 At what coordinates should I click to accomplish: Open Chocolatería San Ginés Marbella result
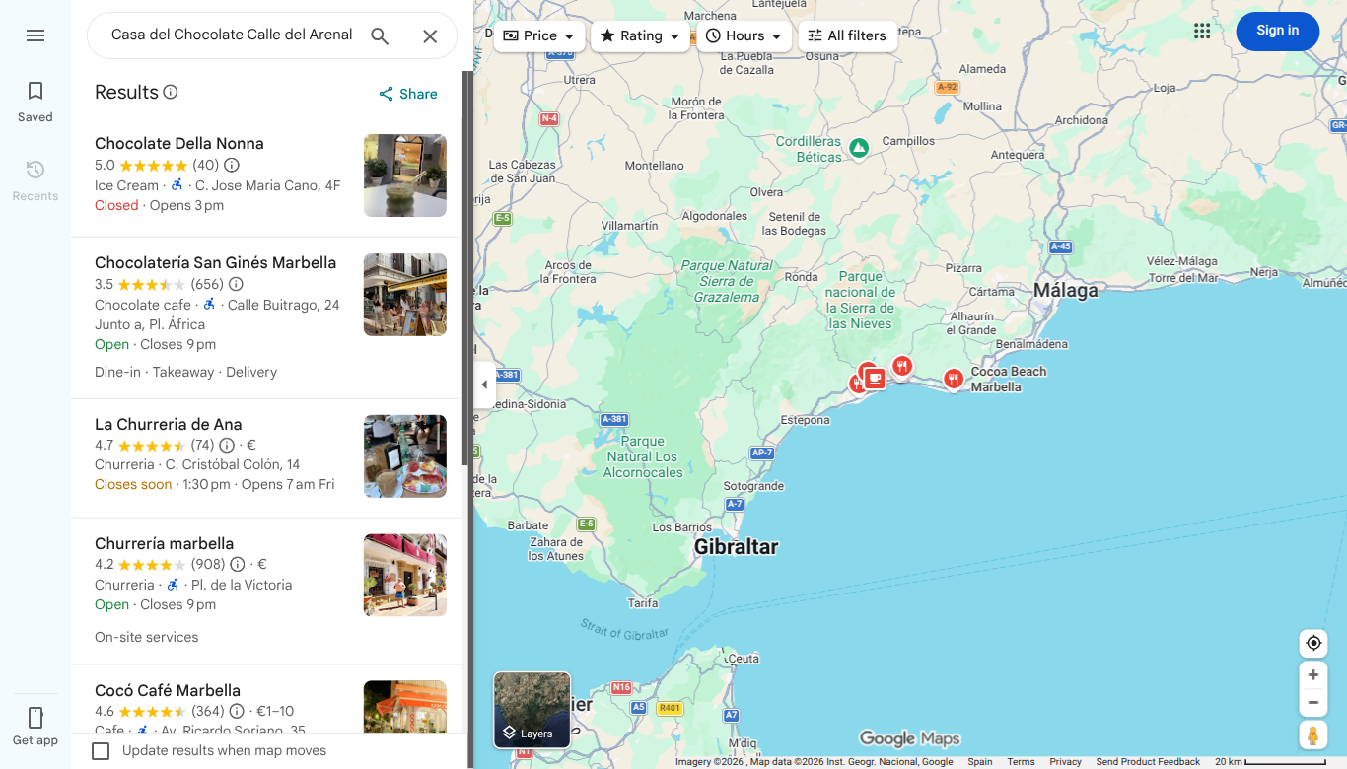(x=266, y=317)
